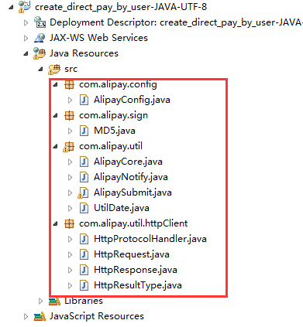Image resolution: width=303 pixels, height=327 pixels.
Task: Click the com.alipay.util package warning icon
Action: [69, 147]
